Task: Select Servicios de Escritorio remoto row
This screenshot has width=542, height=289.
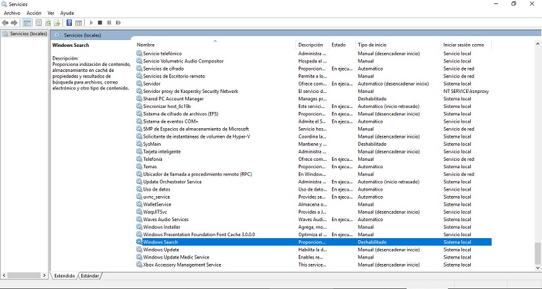Action: click(x=314, y=76)
